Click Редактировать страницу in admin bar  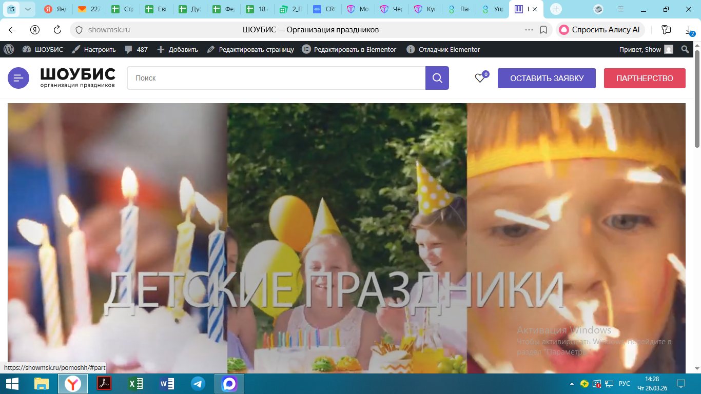coord(250,49)
